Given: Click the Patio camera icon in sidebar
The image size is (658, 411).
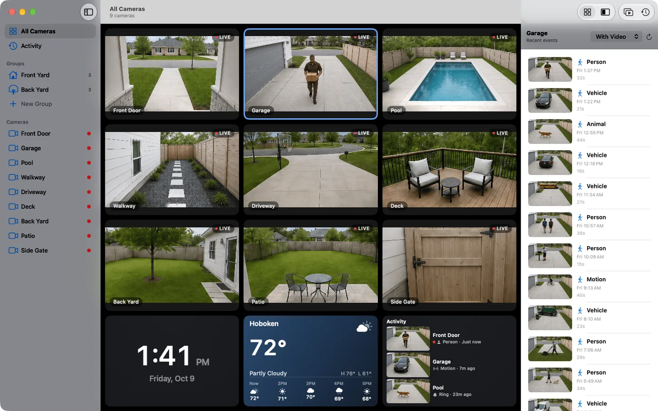Looking at the screenshot, I should coord(13,236).
